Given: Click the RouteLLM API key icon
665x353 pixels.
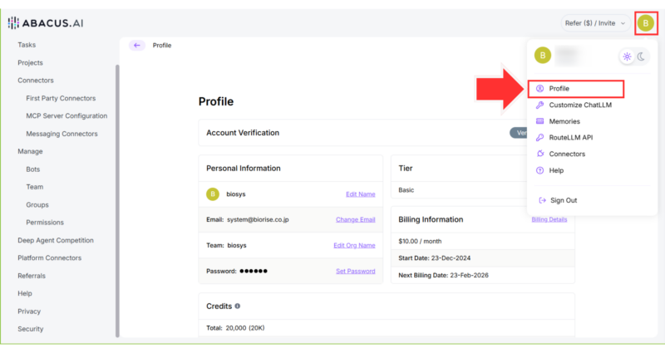Looking at the screenshot, I should (x=539, y=138).
